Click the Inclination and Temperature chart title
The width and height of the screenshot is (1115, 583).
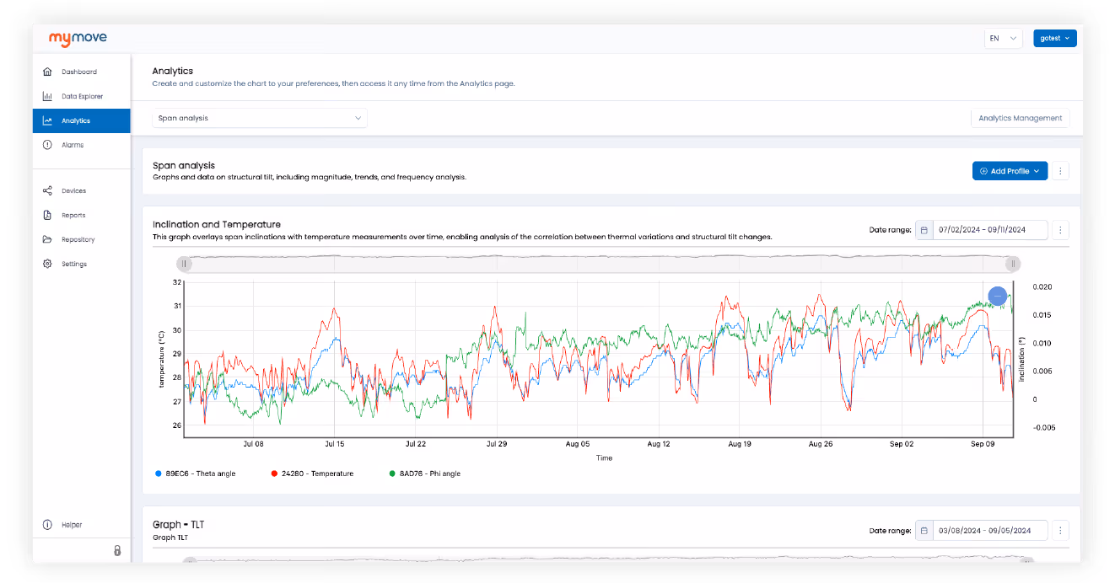tap(217, 224)
